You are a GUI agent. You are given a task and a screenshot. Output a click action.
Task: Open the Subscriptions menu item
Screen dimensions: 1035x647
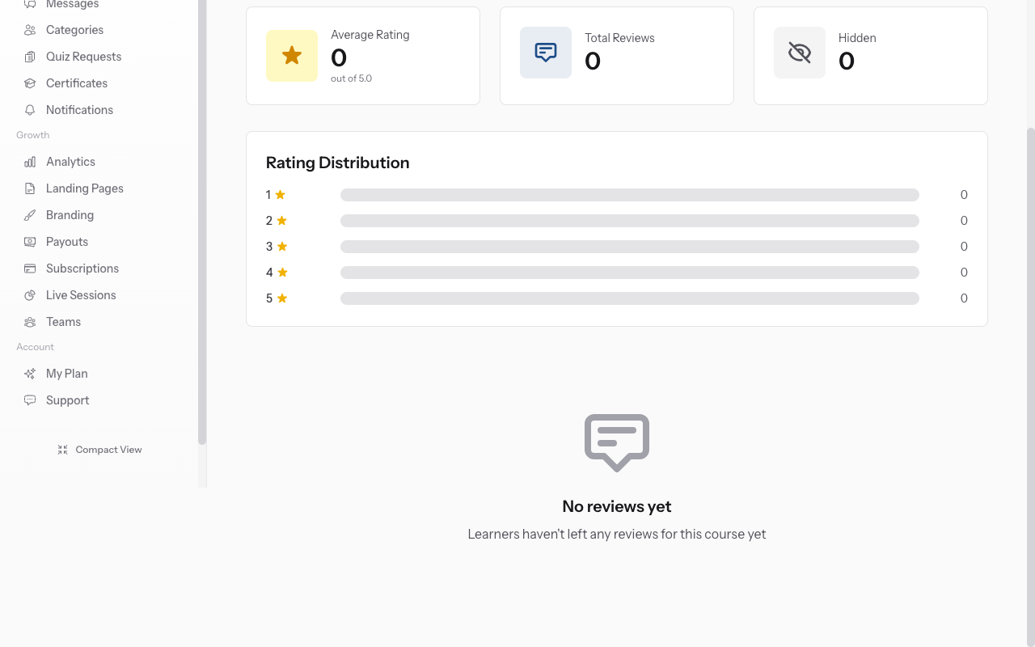tap(82, 268)
